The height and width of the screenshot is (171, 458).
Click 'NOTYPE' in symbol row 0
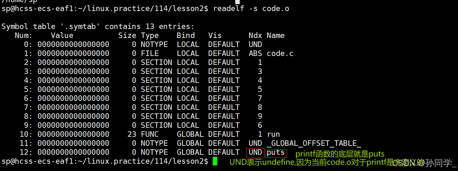(154, 45)
